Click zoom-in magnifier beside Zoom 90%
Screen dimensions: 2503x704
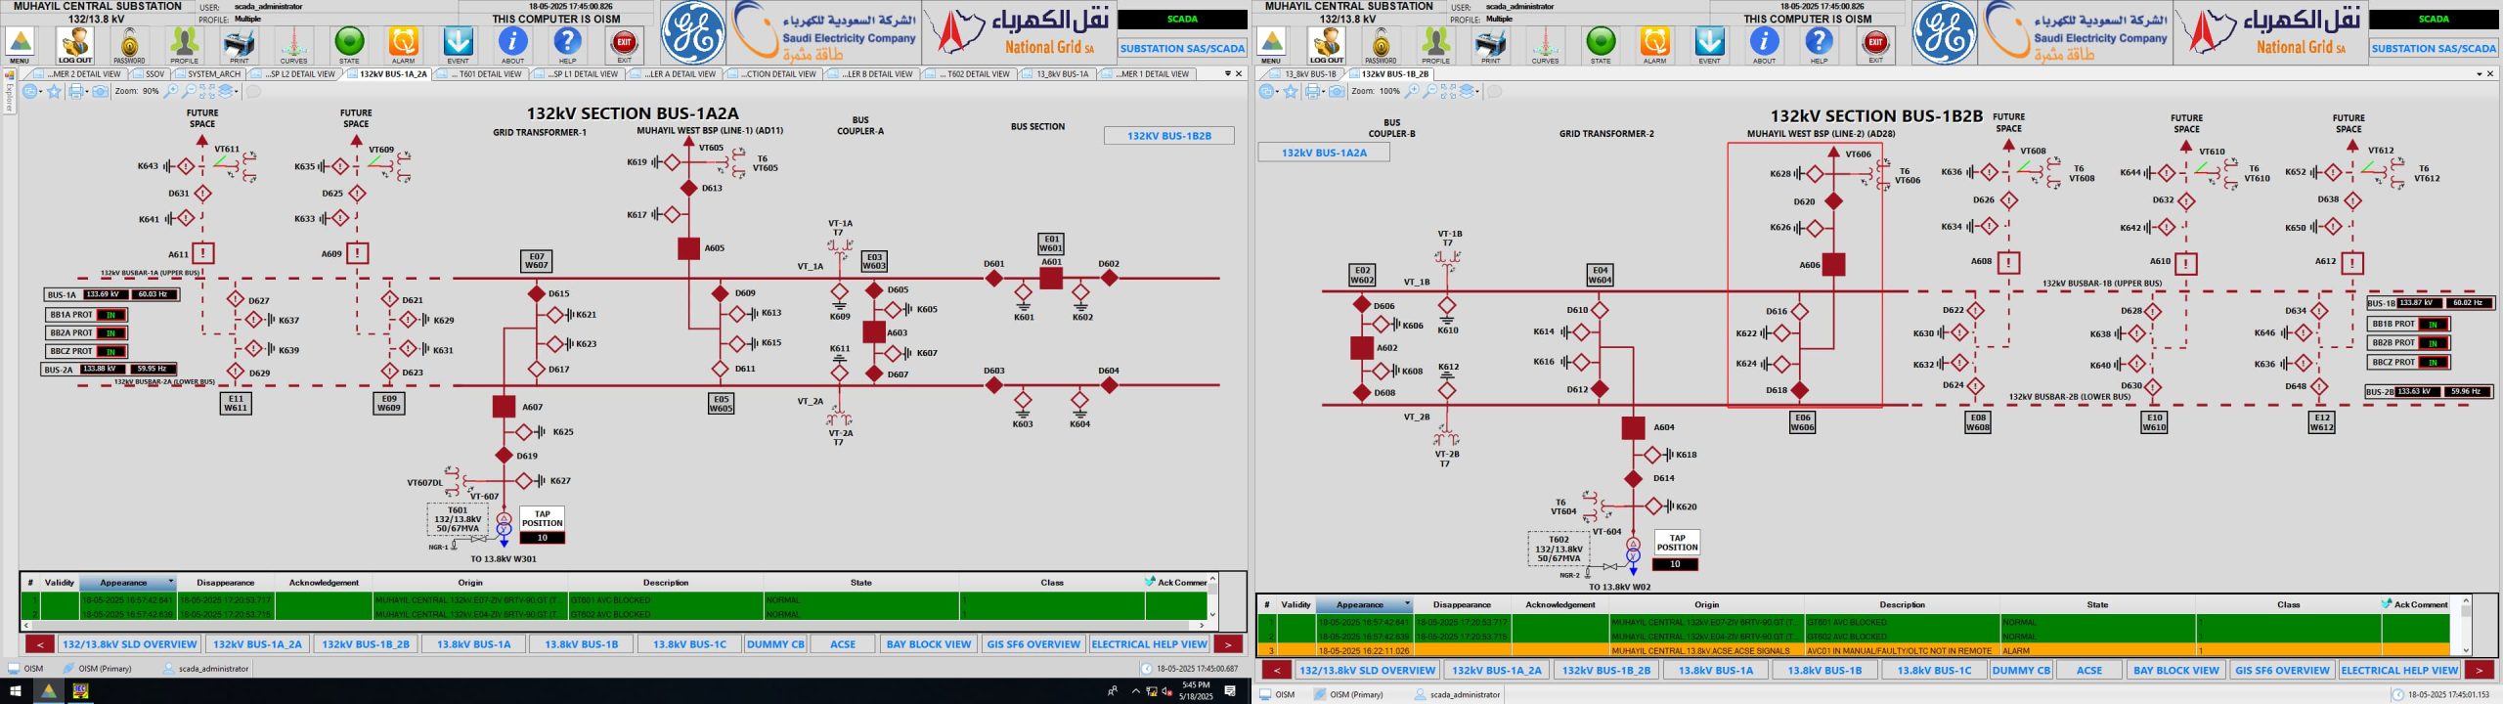tap(171, 91)
